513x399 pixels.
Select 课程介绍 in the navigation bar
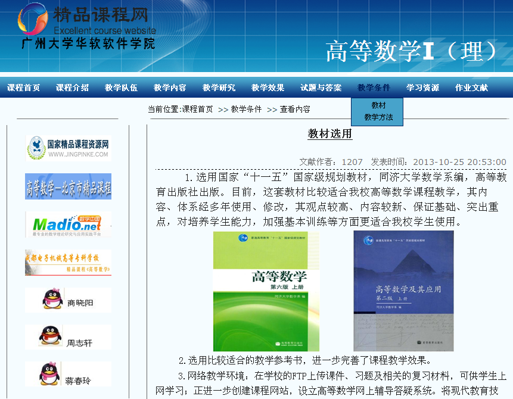73,88
